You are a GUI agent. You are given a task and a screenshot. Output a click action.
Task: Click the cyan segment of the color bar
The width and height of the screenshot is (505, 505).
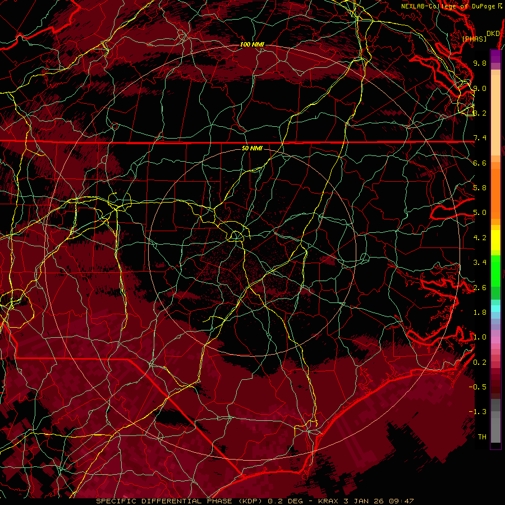495,309
